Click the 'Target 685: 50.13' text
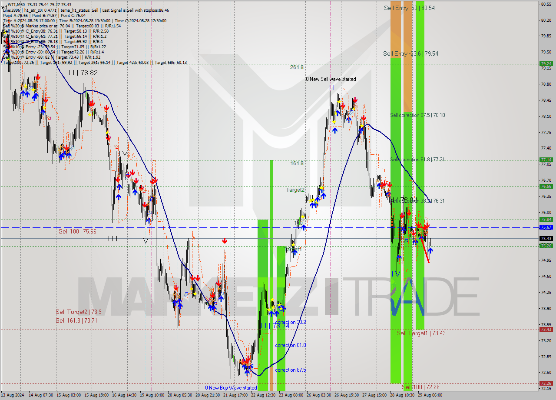Screen dimensions: 556x400 [171, 62]
